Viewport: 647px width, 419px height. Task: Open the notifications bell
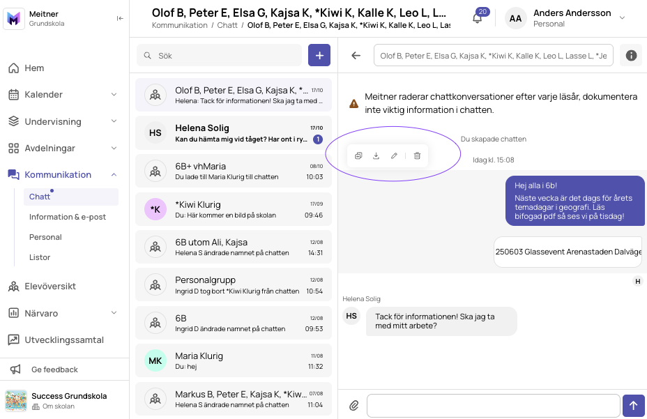point(478,18)
